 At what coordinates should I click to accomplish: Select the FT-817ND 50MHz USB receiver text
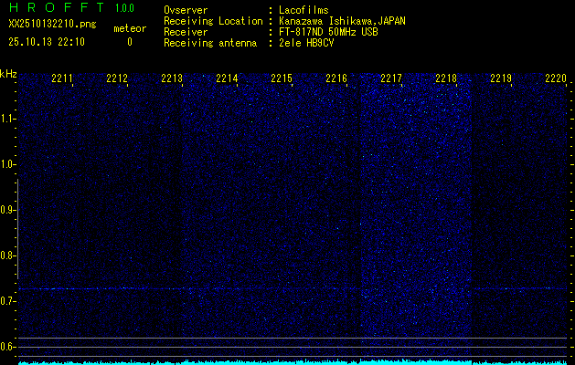(327, 32)
